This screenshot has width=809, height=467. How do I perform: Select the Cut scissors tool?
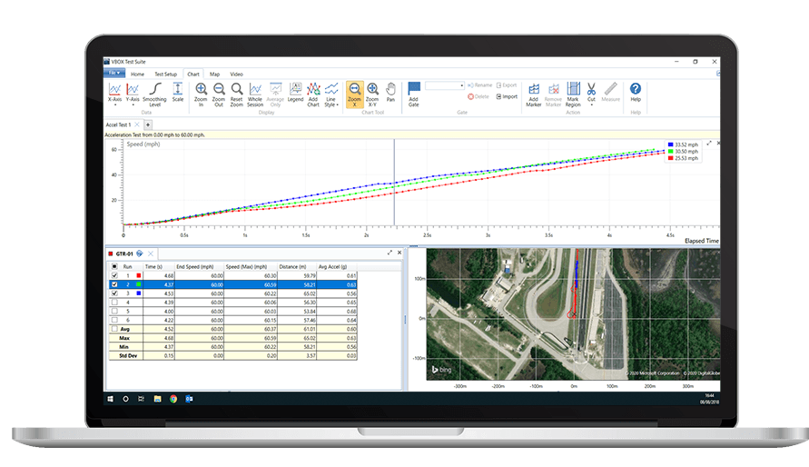[590, 89]
